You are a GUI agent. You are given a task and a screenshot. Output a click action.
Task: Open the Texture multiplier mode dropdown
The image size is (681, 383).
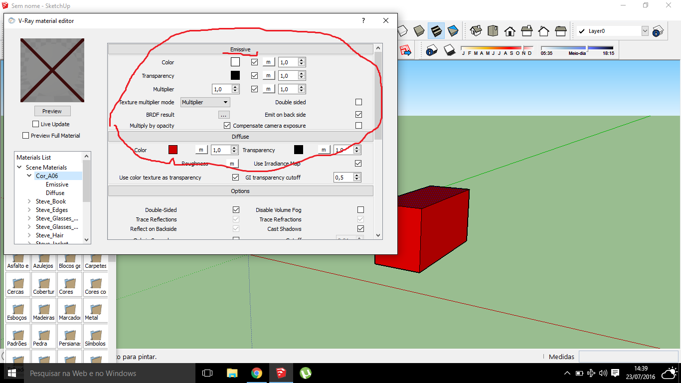coord(205,102)
